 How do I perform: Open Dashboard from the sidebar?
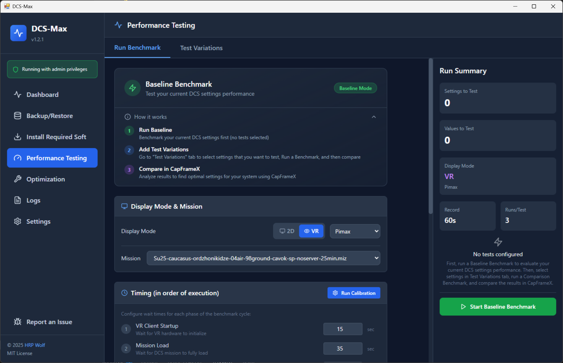(42, 95)
